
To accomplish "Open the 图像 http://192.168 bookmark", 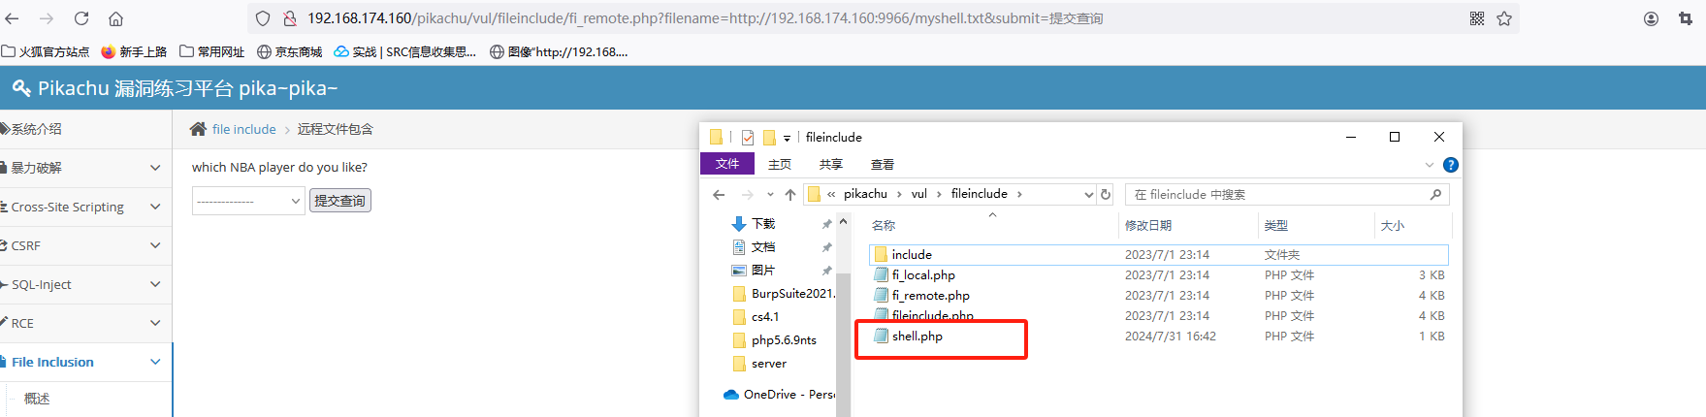I will tap(560, 51).
